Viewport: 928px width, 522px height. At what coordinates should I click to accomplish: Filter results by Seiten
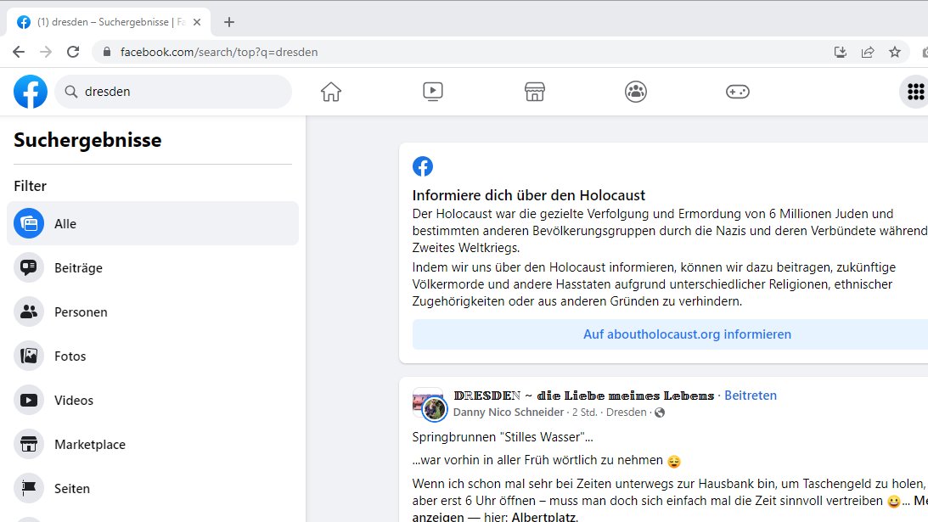(153, 488)
